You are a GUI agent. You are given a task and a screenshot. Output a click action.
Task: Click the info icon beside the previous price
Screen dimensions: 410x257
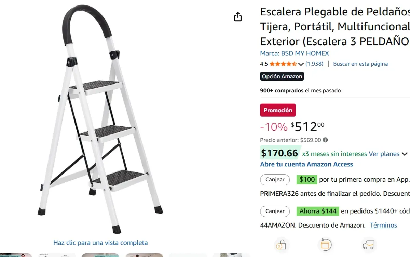pyautogui.click(x=326, y=140)
